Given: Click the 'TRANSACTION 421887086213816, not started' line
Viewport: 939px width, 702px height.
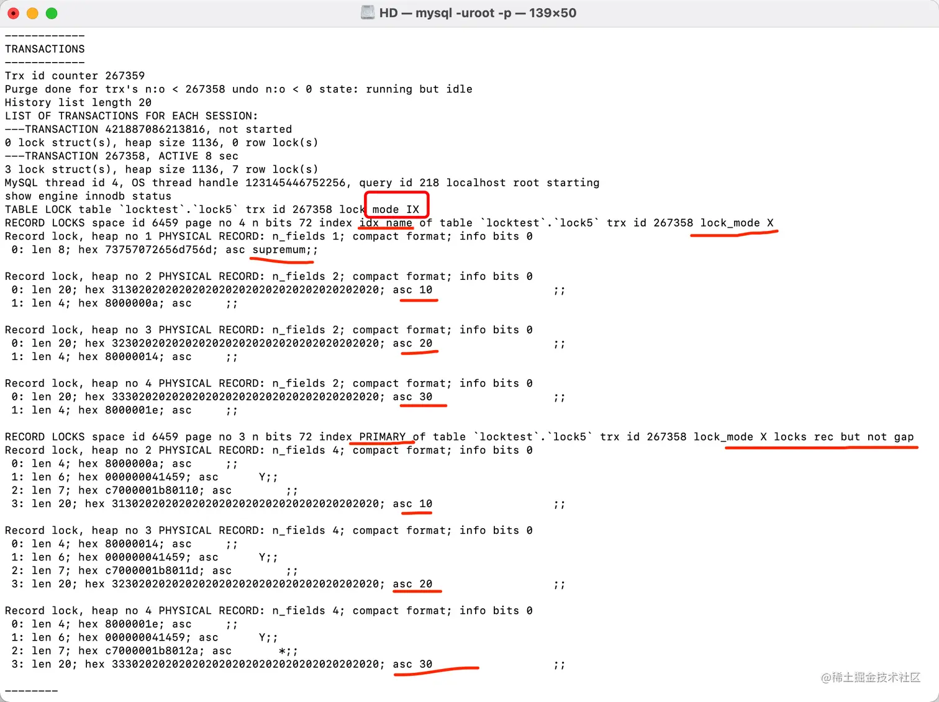Looking at the screenshot, I should [148, 129].
